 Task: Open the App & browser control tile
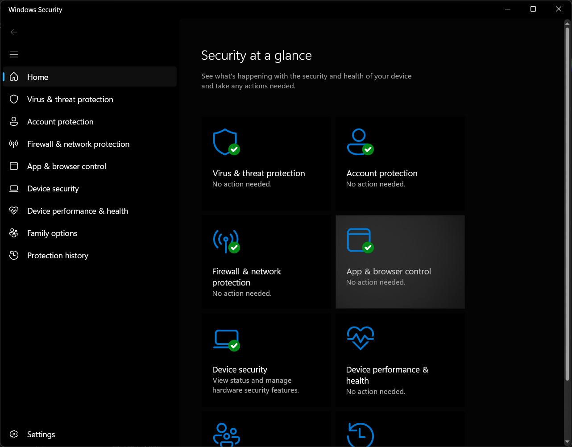pos(400,262)
